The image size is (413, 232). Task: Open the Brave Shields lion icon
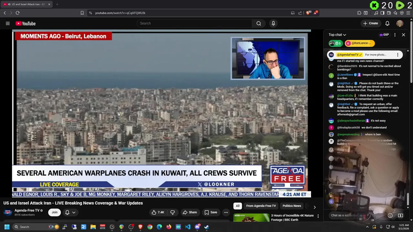coord(308,13)
